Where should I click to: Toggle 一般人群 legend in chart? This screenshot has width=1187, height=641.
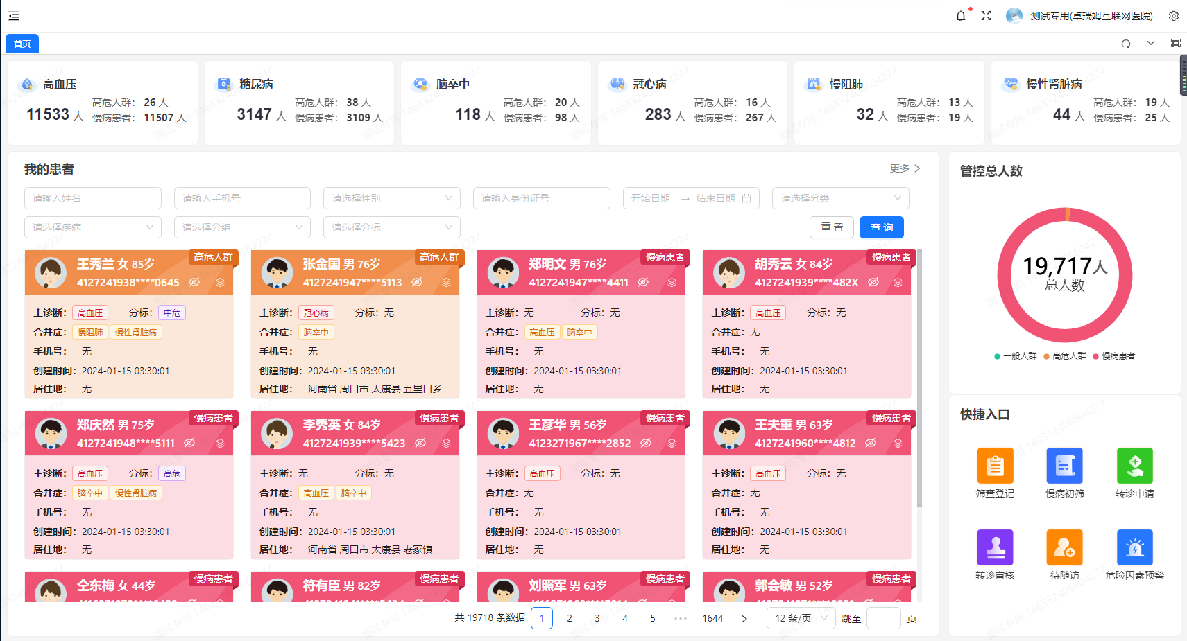(x=1016, y=356)
